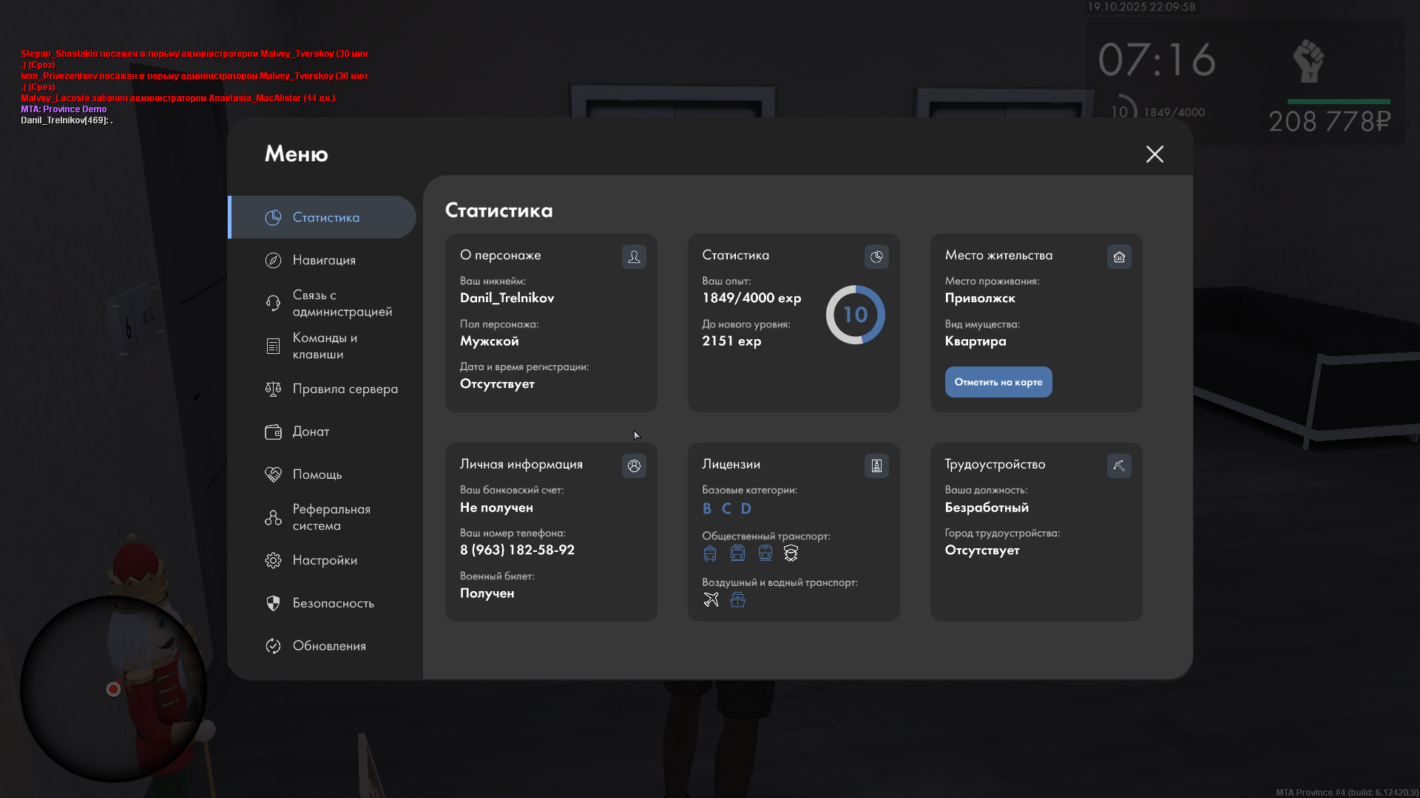
Task: Click the circular minimap radar
Action: (112, 689)
